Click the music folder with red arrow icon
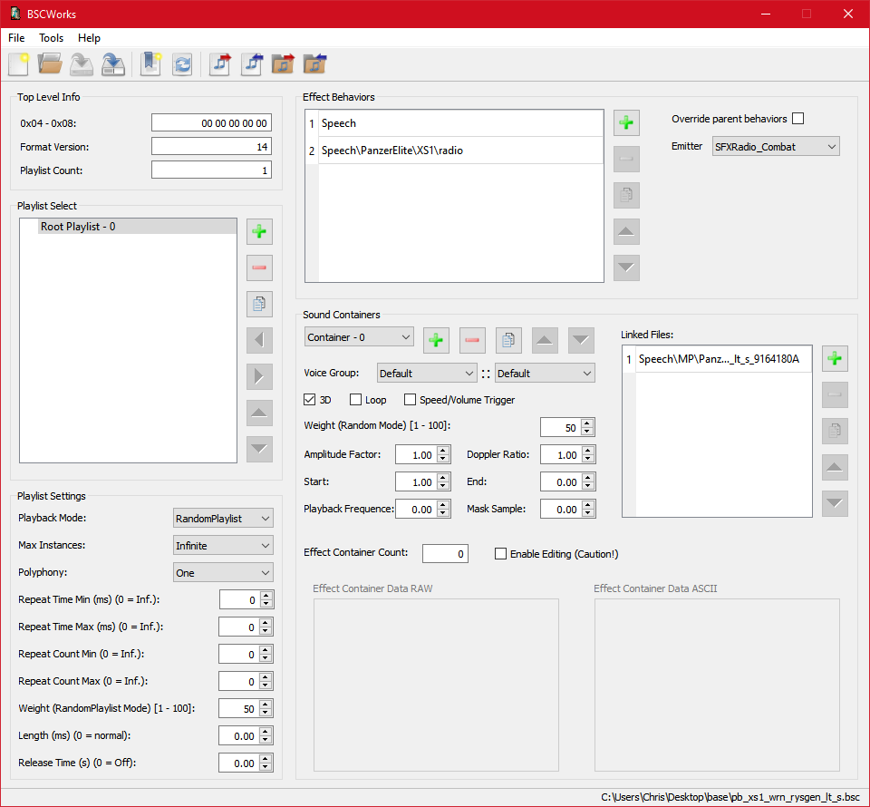The image size is (870, 807). pyautogui.click(x=283, y=64)
